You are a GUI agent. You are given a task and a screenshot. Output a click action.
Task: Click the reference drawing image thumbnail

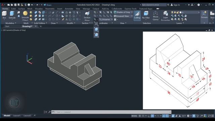pos(179,70)
